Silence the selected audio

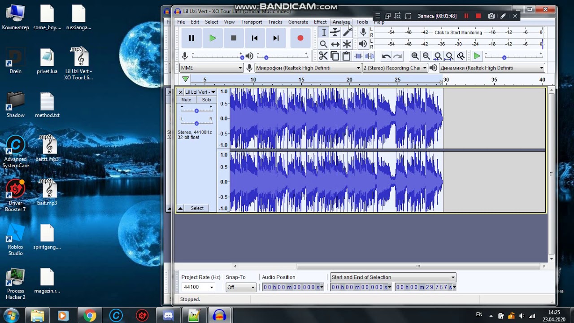pos(370,56)
